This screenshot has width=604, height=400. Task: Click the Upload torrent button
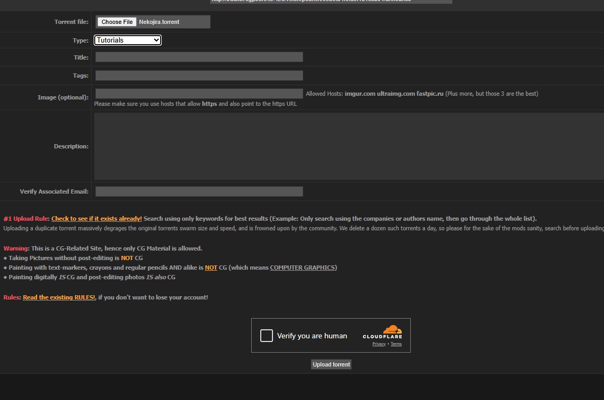pyautogui.click(x=332, y=364)
